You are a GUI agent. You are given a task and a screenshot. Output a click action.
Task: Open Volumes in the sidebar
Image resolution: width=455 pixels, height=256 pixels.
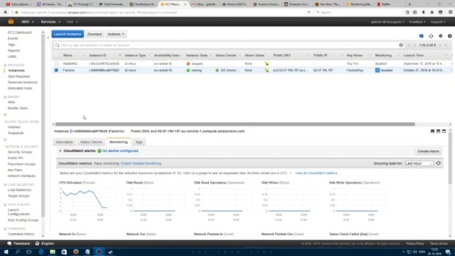(x=14, y=127)
